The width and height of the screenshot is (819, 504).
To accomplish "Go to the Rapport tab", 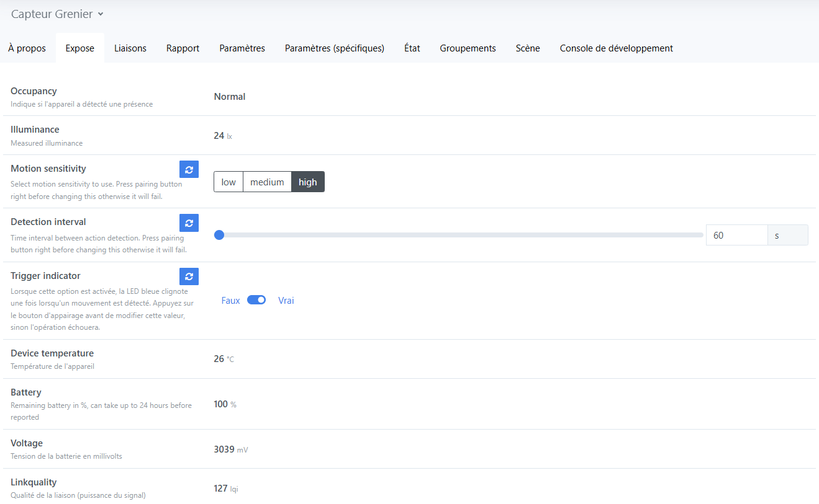I will point(183,48).
